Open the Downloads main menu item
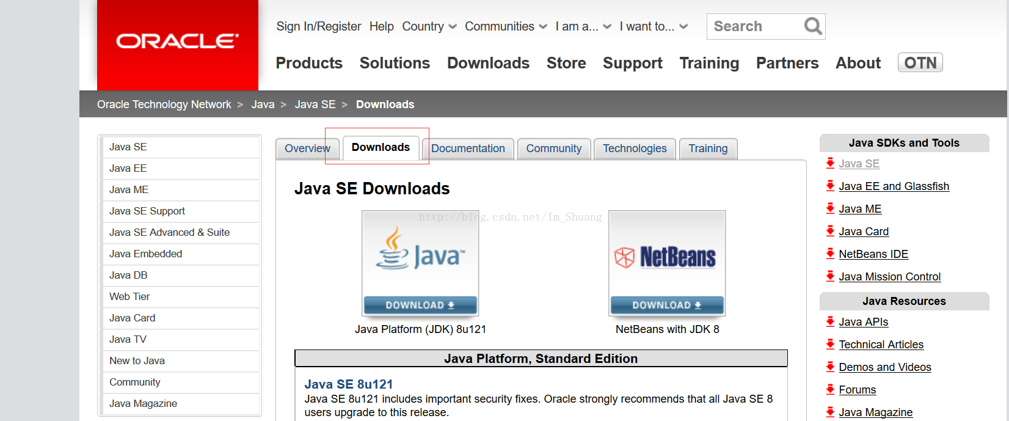 (488, 63)
